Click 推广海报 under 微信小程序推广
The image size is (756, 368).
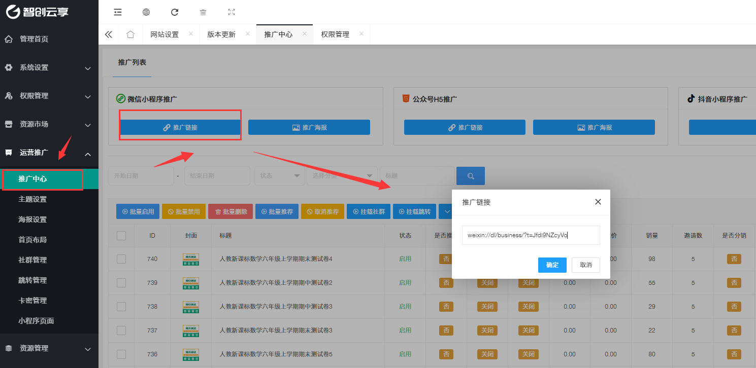[309, 127]
